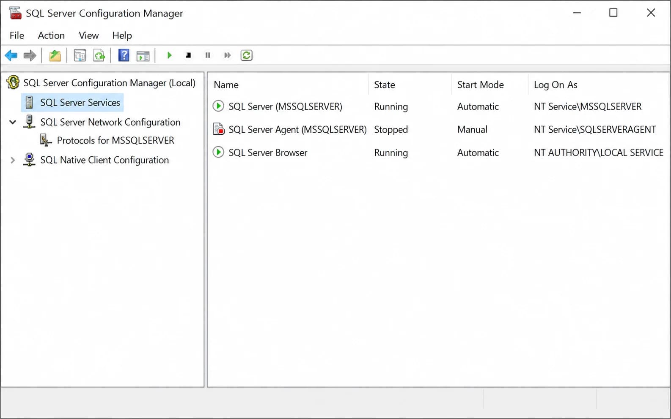Pause service using the pause icon
Viewport: 671px width, 419px height.
208,55
